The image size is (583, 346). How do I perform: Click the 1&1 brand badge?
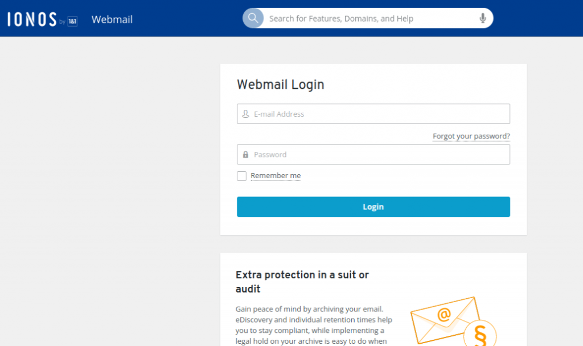point(72,22)
